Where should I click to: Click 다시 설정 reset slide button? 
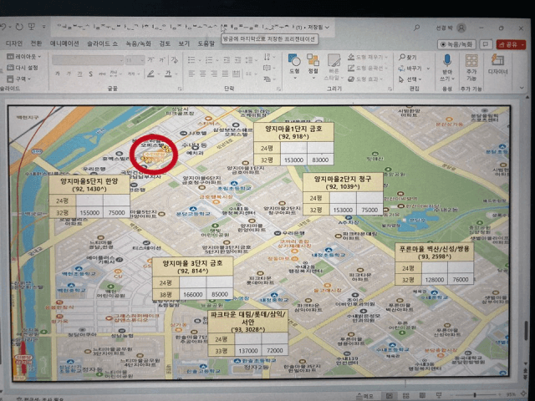click(23, 68)
